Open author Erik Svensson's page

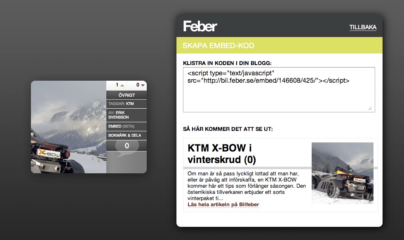[x=119, y=115]
